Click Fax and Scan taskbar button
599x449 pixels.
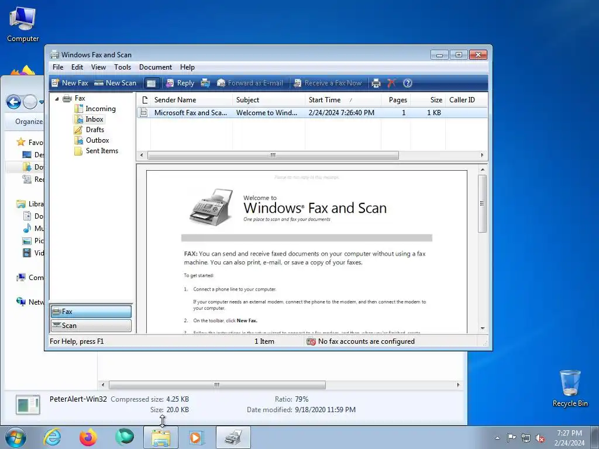(x=233, y=437)
